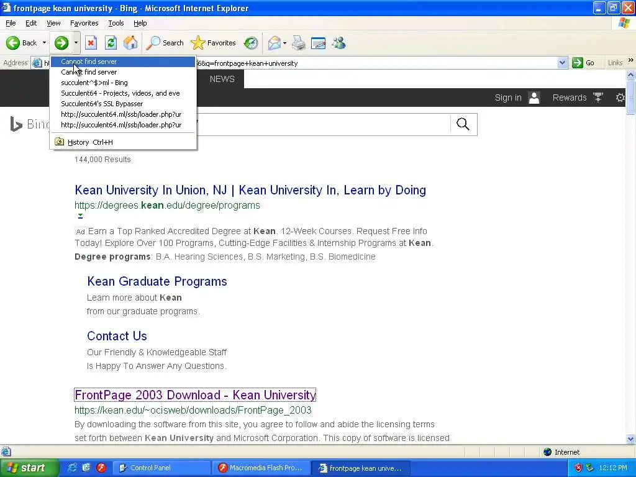Open the Kean Graduate Programs link

pos(157,281)
